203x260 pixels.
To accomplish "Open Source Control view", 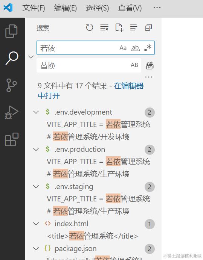I will [x=11, y=85].
